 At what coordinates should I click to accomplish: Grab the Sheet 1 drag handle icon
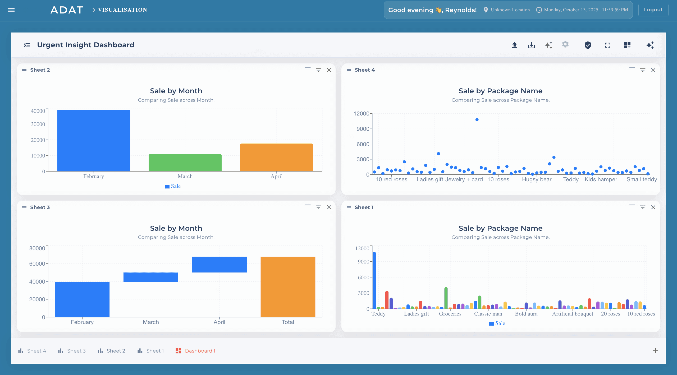(349, 207)
